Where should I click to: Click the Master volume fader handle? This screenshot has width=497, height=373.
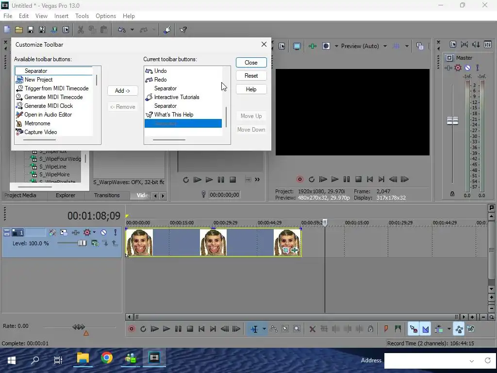tap(452, 120)
